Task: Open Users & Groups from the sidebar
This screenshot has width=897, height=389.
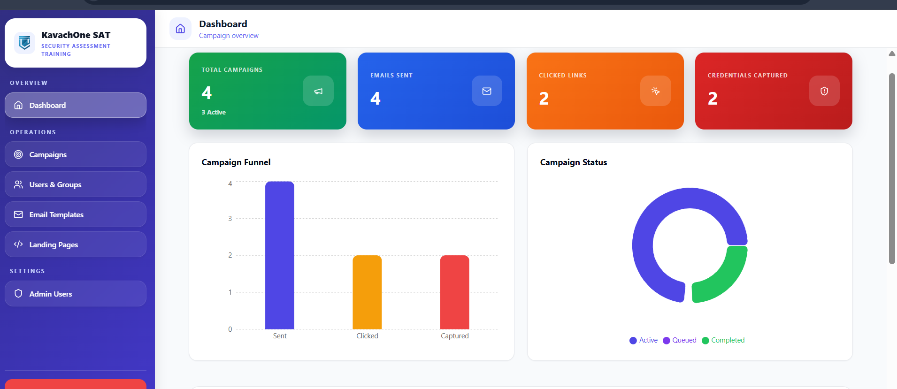Action: point(76,184)
